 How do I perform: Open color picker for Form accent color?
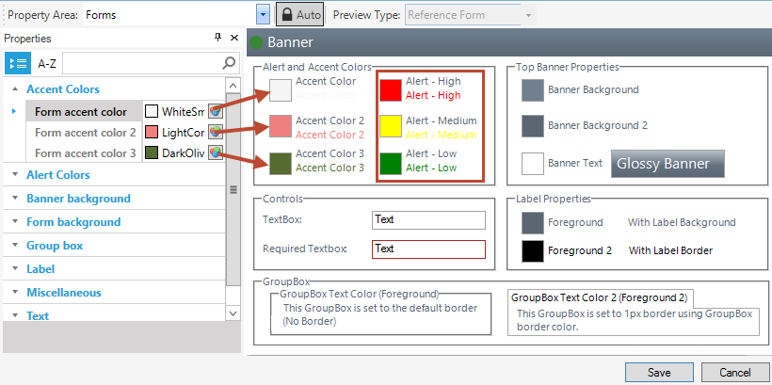pyautogui.click(x=216, y=112)
